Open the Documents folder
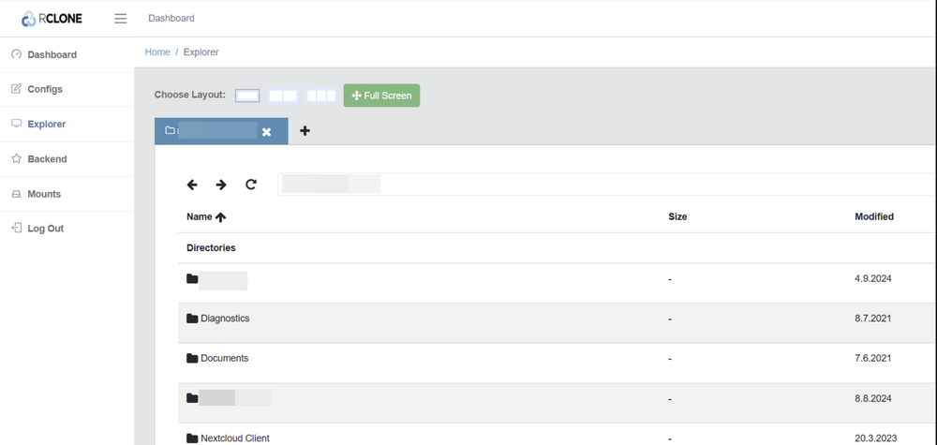The image size is (937, 445). click(225, 359)
